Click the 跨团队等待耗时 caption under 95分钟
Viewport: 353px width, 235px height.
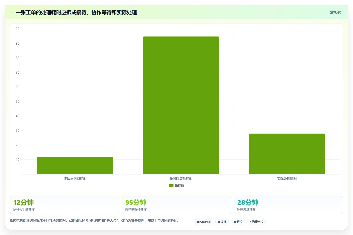click(136, 209)
